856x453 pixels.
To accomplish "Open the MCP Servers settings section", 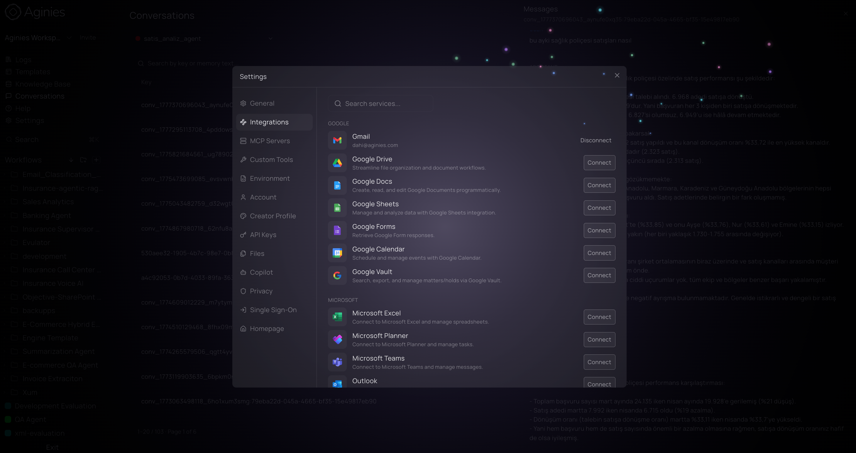I will point(274,141).
